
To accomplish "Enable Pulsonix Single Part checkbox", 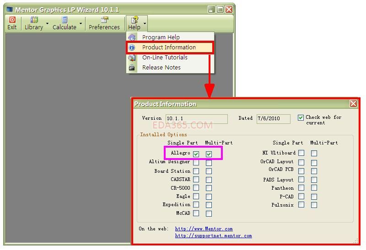I will click(301, 204).
